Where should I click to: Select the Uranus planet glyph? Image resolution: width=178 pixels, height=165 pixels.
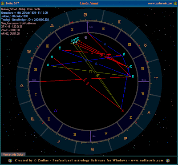coord(124,54)
